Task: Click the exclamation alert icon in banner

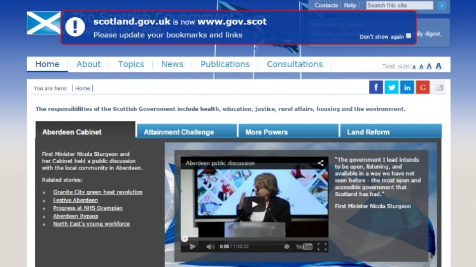Action: (75, 27)
